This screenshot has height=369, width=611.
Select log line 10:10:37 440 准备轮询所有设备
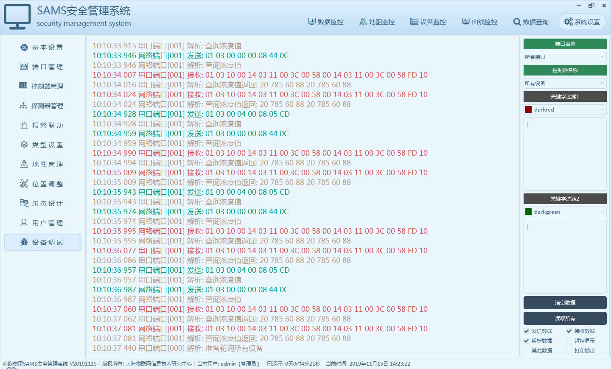pos(178,348)
